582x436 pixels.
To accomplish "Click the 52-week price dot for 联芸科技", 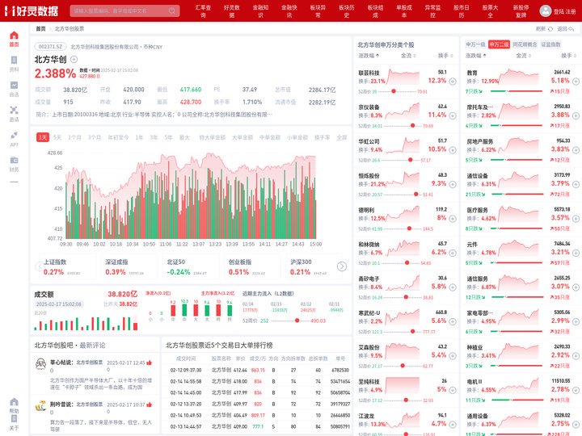I will (394, 91).
